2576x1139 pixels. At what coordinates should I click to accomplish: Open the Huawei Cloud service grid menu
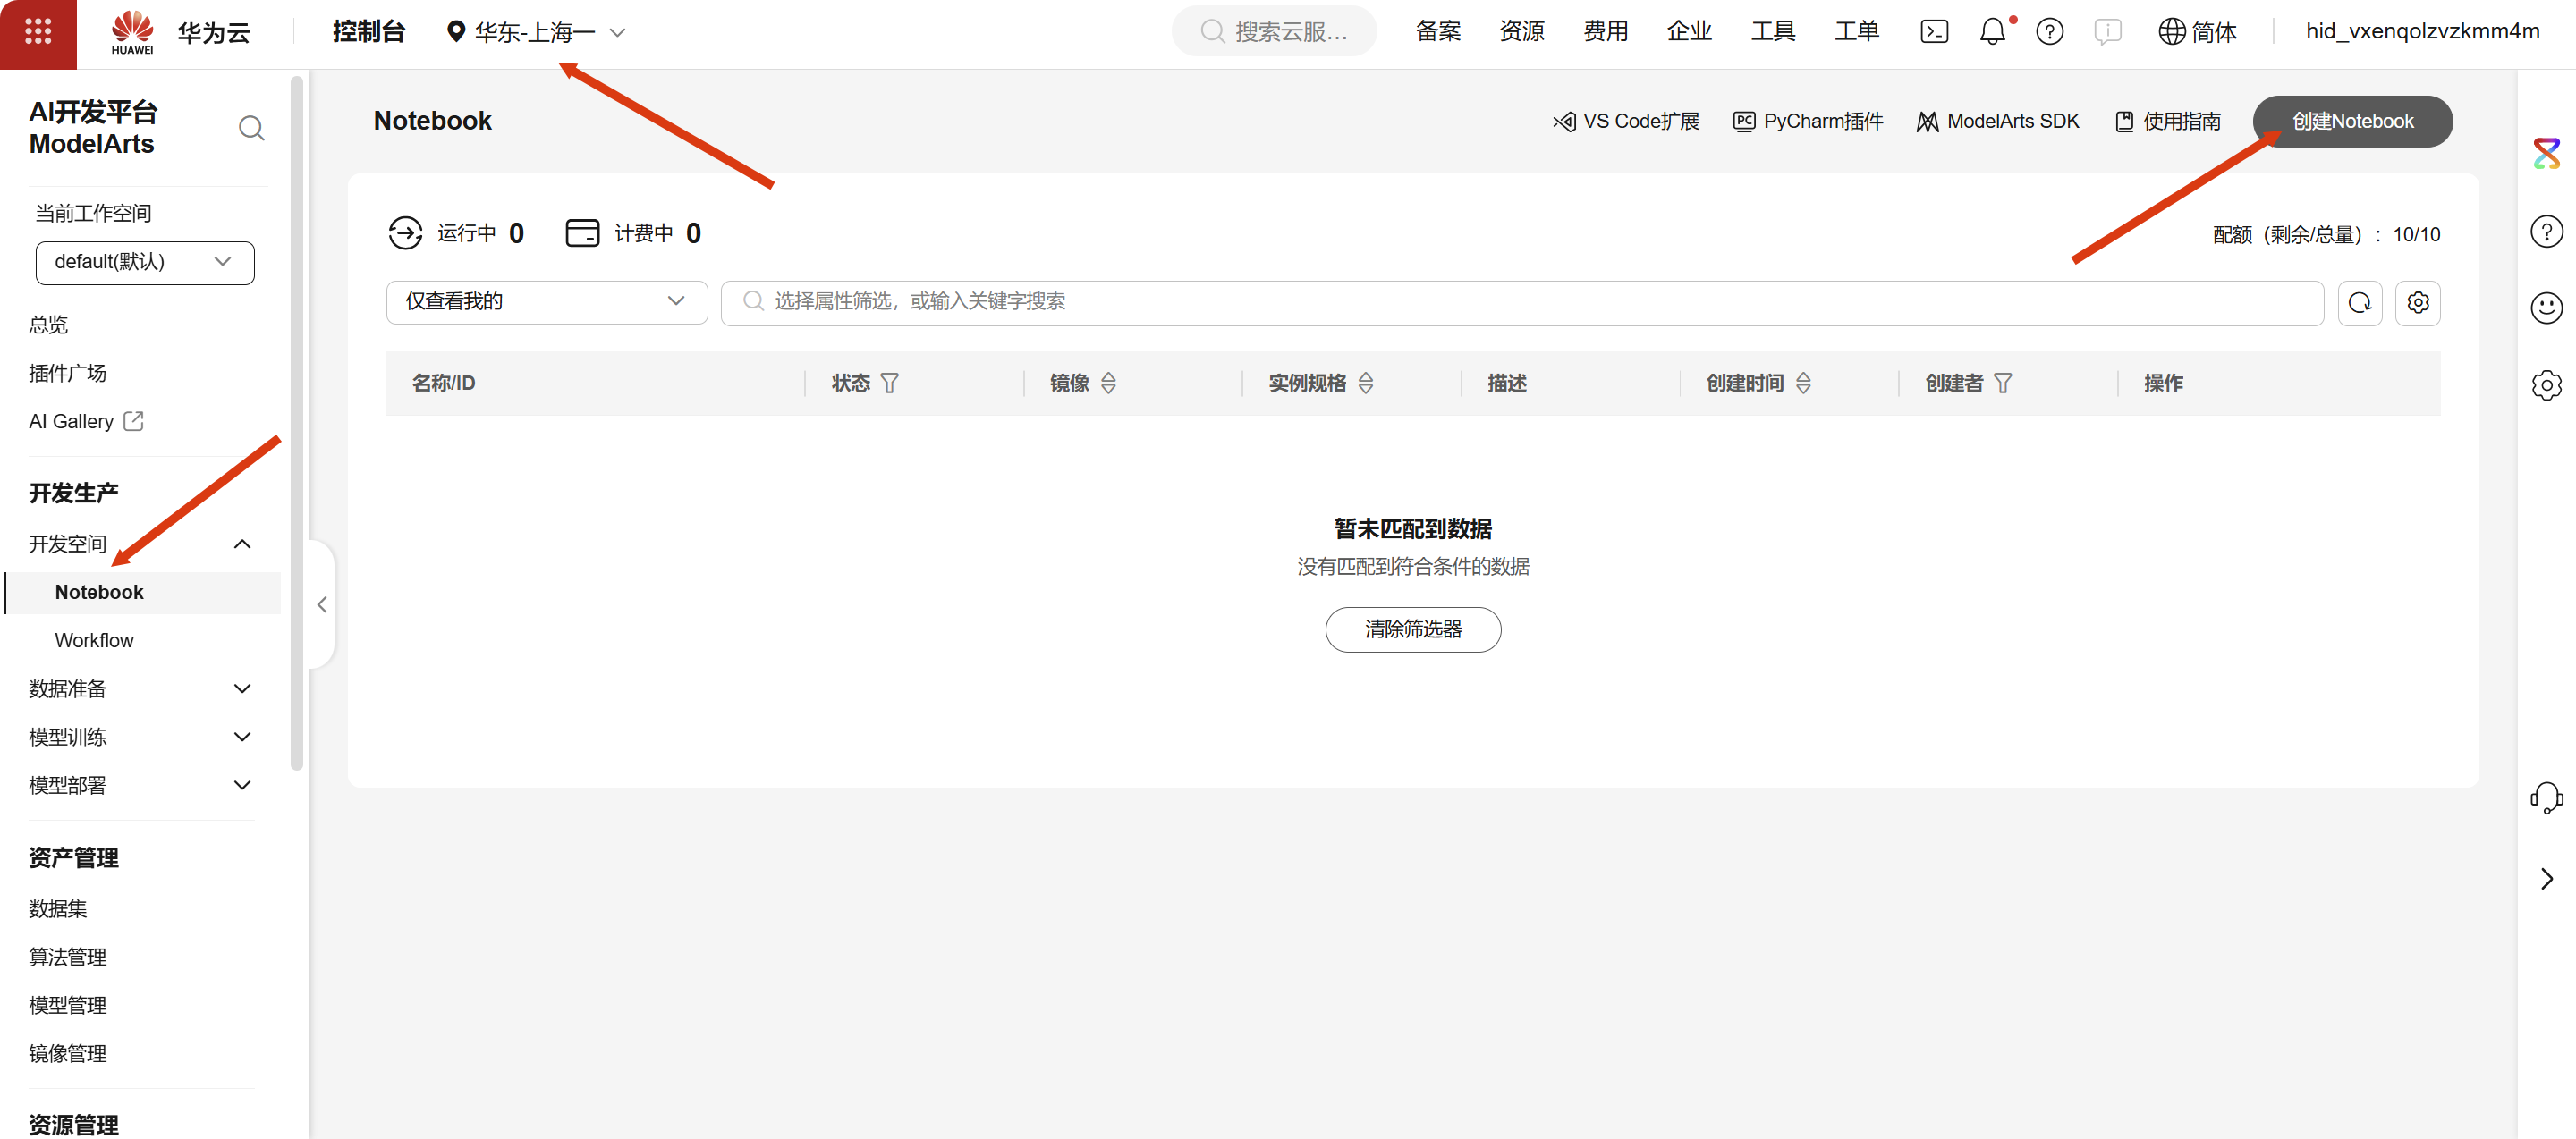pos(38,32)
